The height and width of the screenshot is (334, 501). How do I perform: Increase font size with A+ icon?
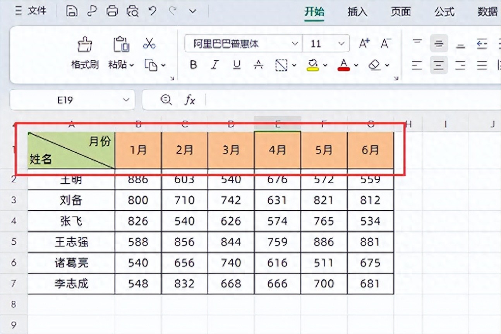point(364,44)
